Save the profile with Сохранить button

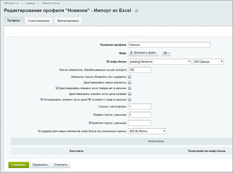tap(18, 165)
